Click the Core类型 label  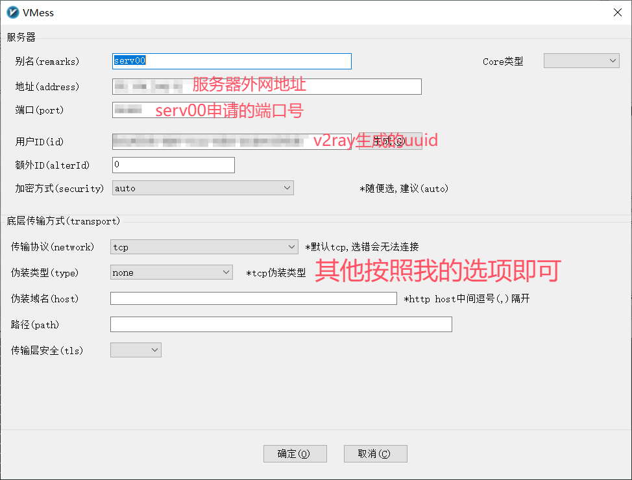503,61
